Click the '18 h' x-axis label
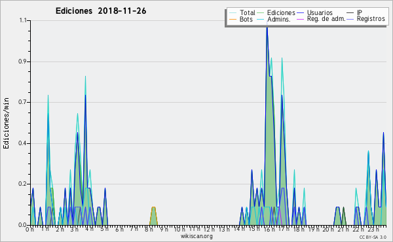The width and height of the screenshot is (393, 242). pyautogui.click(x=299, y=229)
